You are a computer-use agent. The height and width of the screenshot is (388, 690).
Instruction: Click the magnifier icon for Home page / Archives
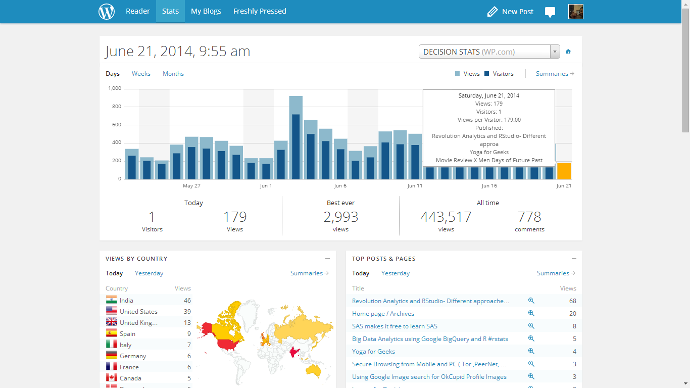531,313
